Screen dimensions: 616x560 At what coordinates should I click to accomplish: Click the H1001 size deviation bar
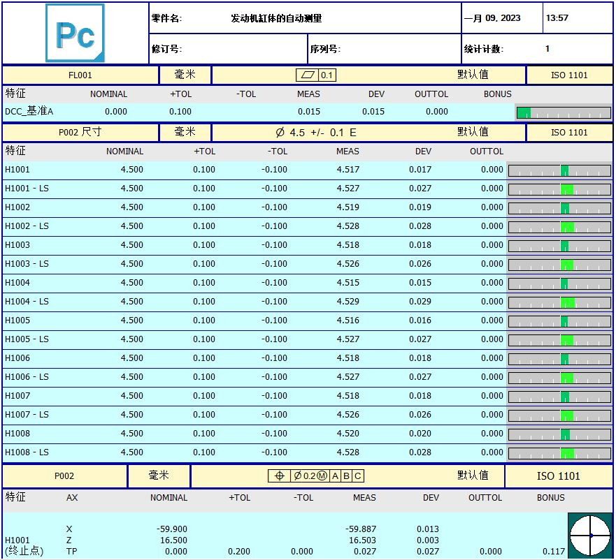click(x=559, y=170)
